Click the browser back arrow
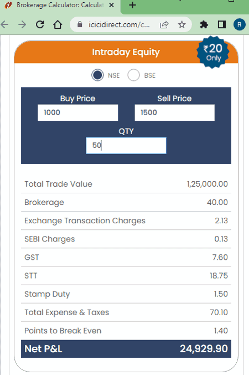 pyautogui.click(x=4, y=24)
